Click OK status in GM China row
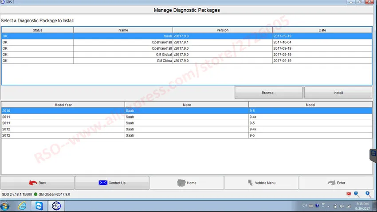The image size is (377, 212). click(x=5, y=61)
